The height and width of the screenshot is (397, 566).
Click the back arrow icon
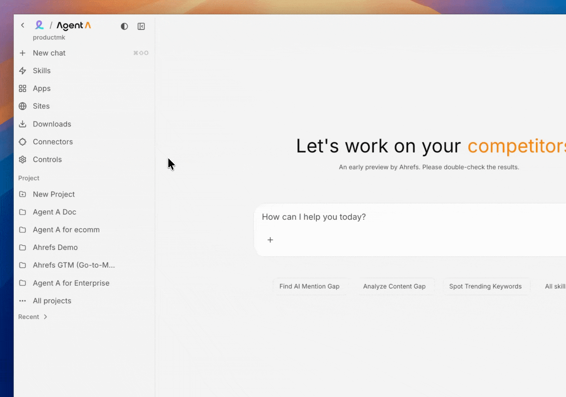coord(23,25)
